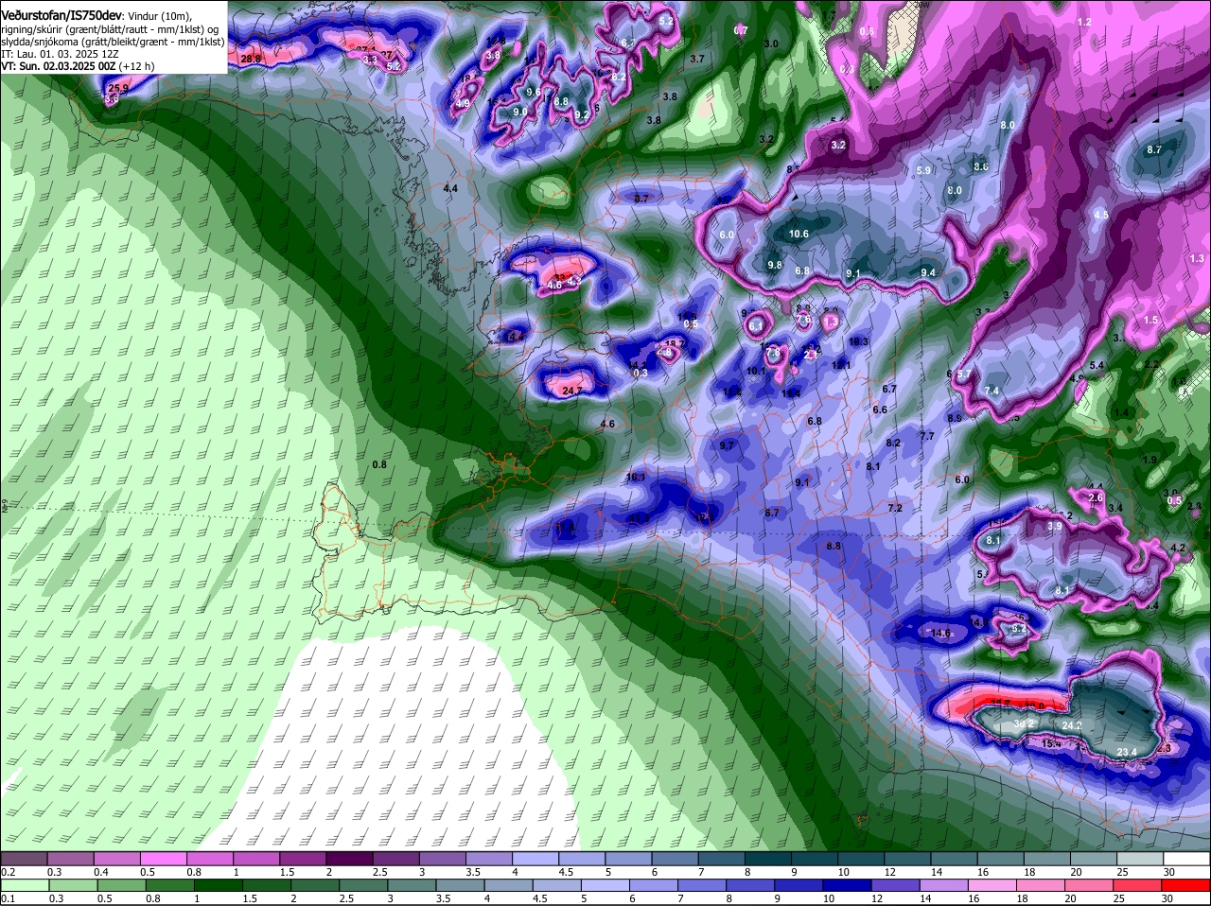Click the 4.4 value on the map
This screenshot has width=1211, height=906.
pos(450,188)
